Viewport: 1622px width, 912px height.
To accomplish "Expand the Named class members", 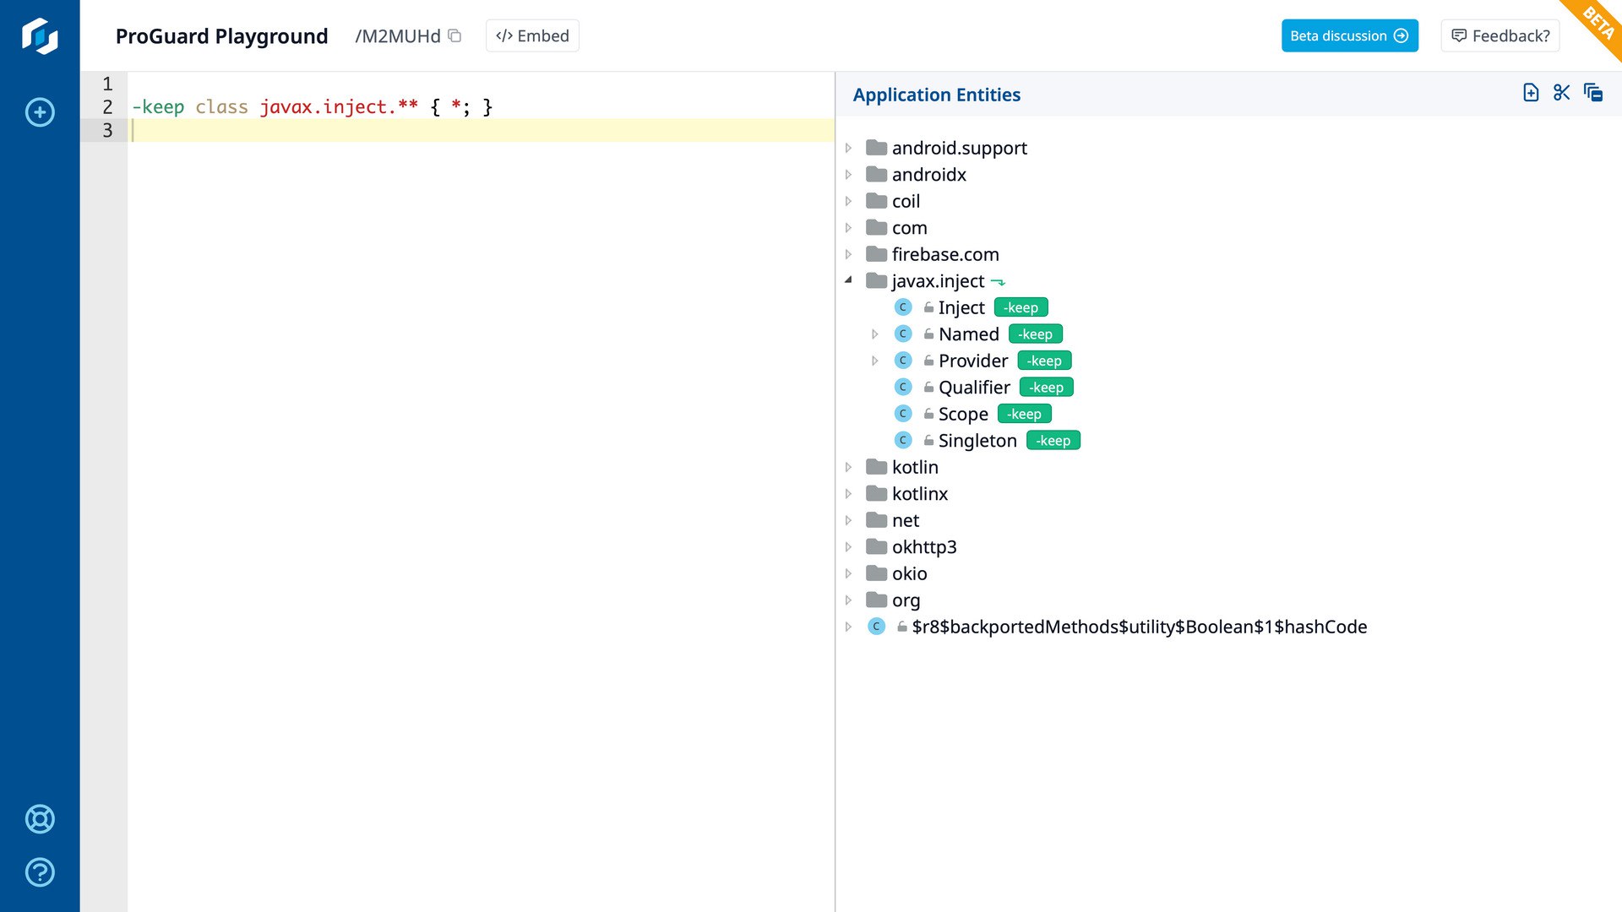I will [874, 334].
